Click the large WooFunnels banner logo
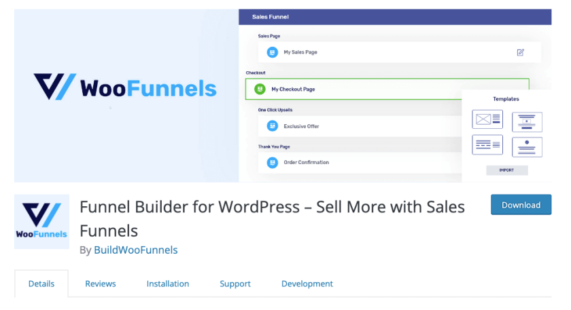 pos(125,88)
